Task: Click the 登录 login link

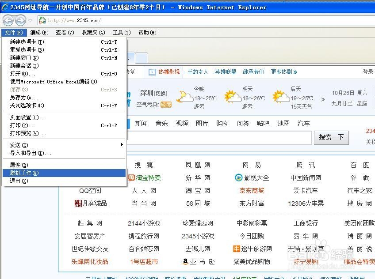Action: (x=368, y=72)
